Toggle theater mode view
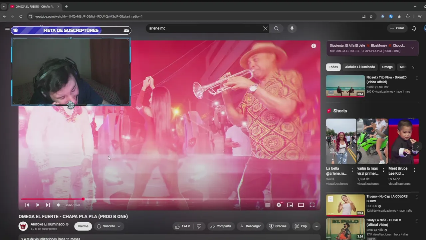Screen dimensions: 426x240 click(x=301, y=205)
